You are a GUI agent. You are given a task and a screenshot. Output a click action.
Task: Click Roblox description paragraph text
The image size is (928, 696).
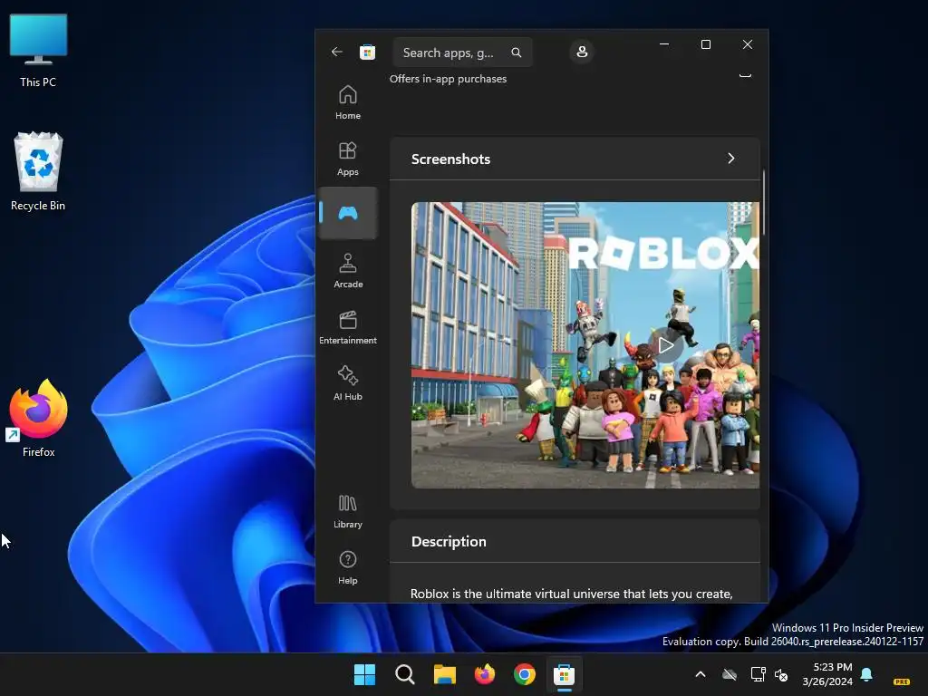click(571, 594)
